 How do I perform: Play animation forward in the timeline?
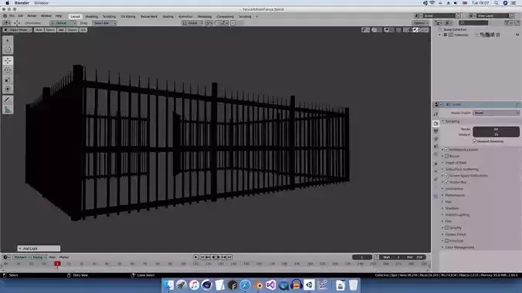point(219,257)
